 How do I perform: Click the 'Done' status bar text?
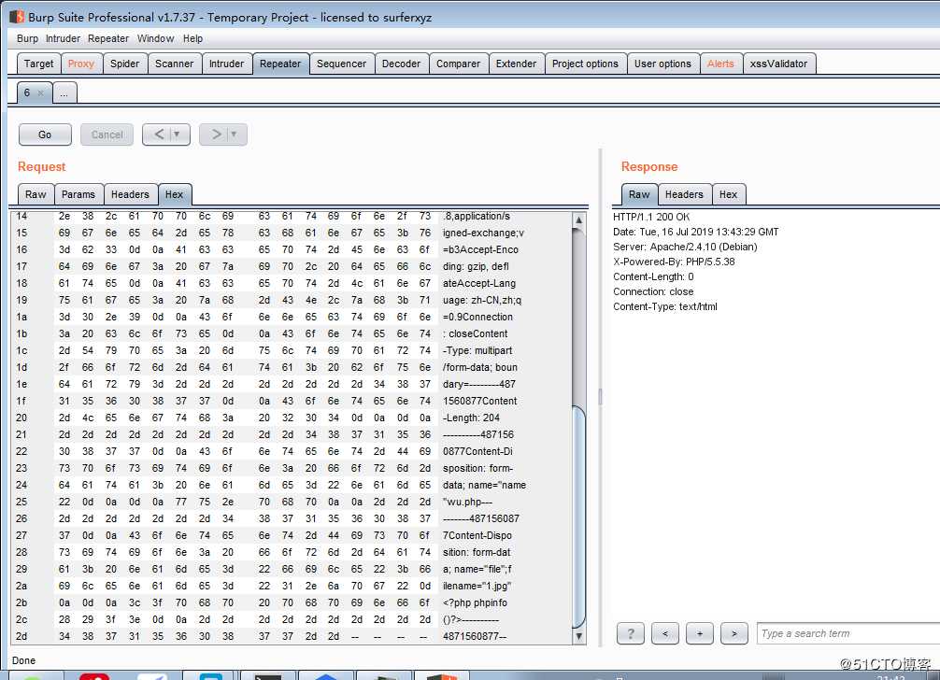pyautogui.click(x=24, y=660)
